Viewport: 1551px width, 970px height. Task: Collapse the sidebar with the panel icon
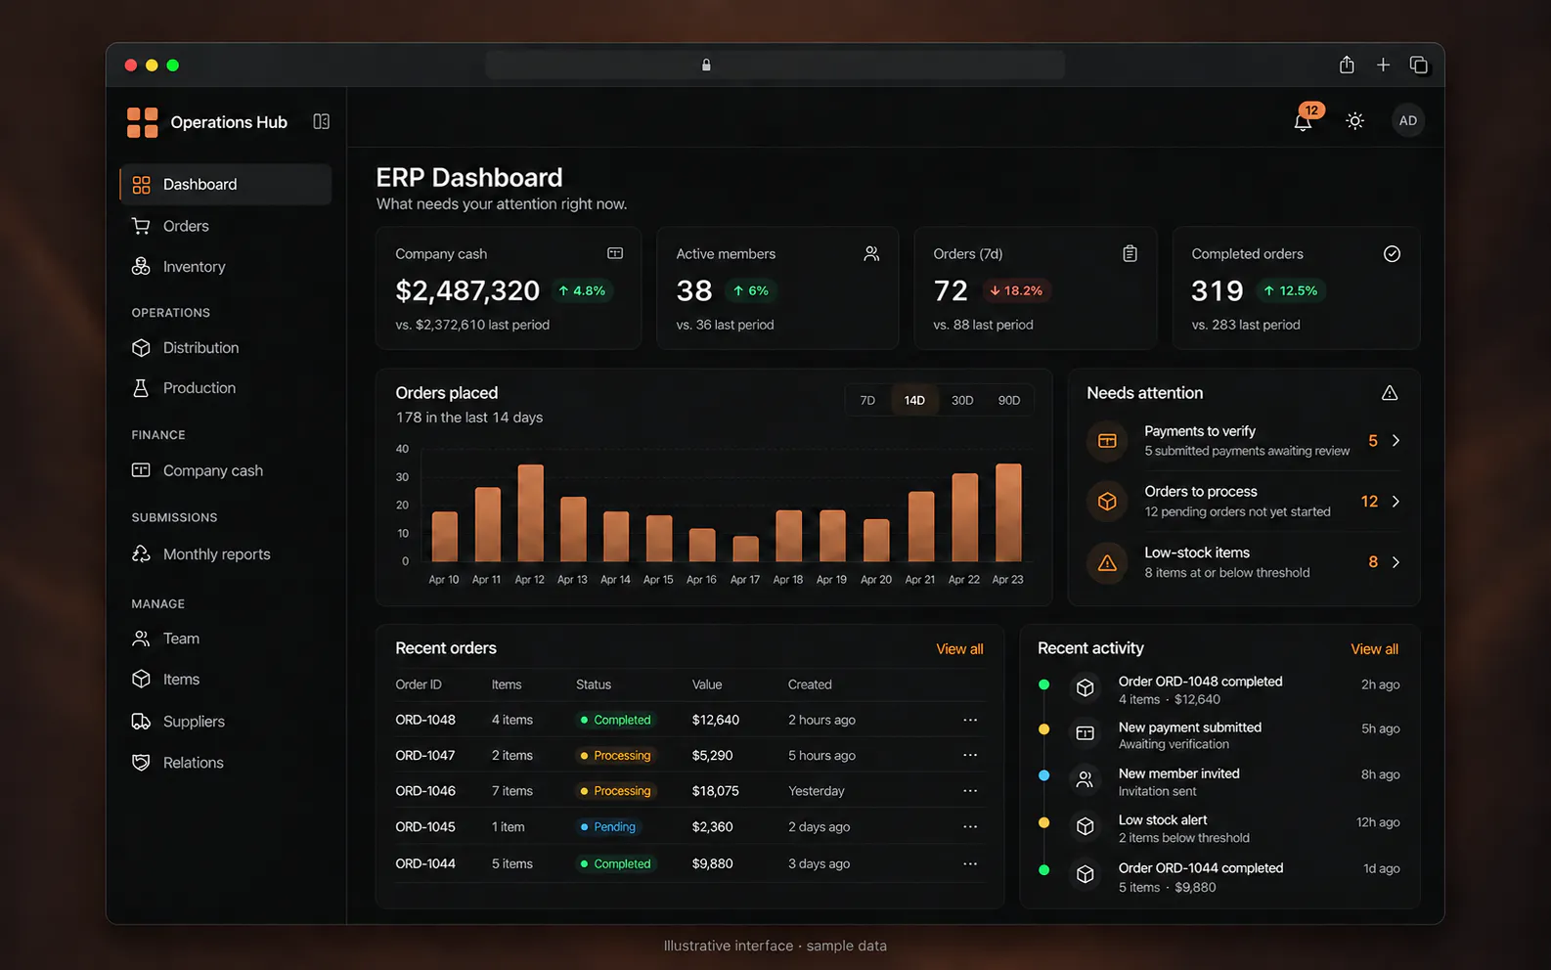click(x=321, y=121)
